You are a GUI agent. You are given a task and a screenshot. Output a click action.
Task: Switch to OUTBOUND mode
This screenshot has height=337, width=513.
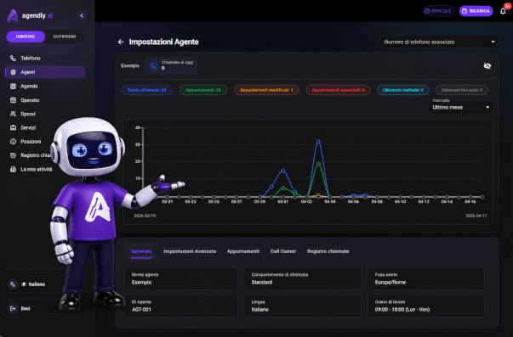[x=65, y=37]
